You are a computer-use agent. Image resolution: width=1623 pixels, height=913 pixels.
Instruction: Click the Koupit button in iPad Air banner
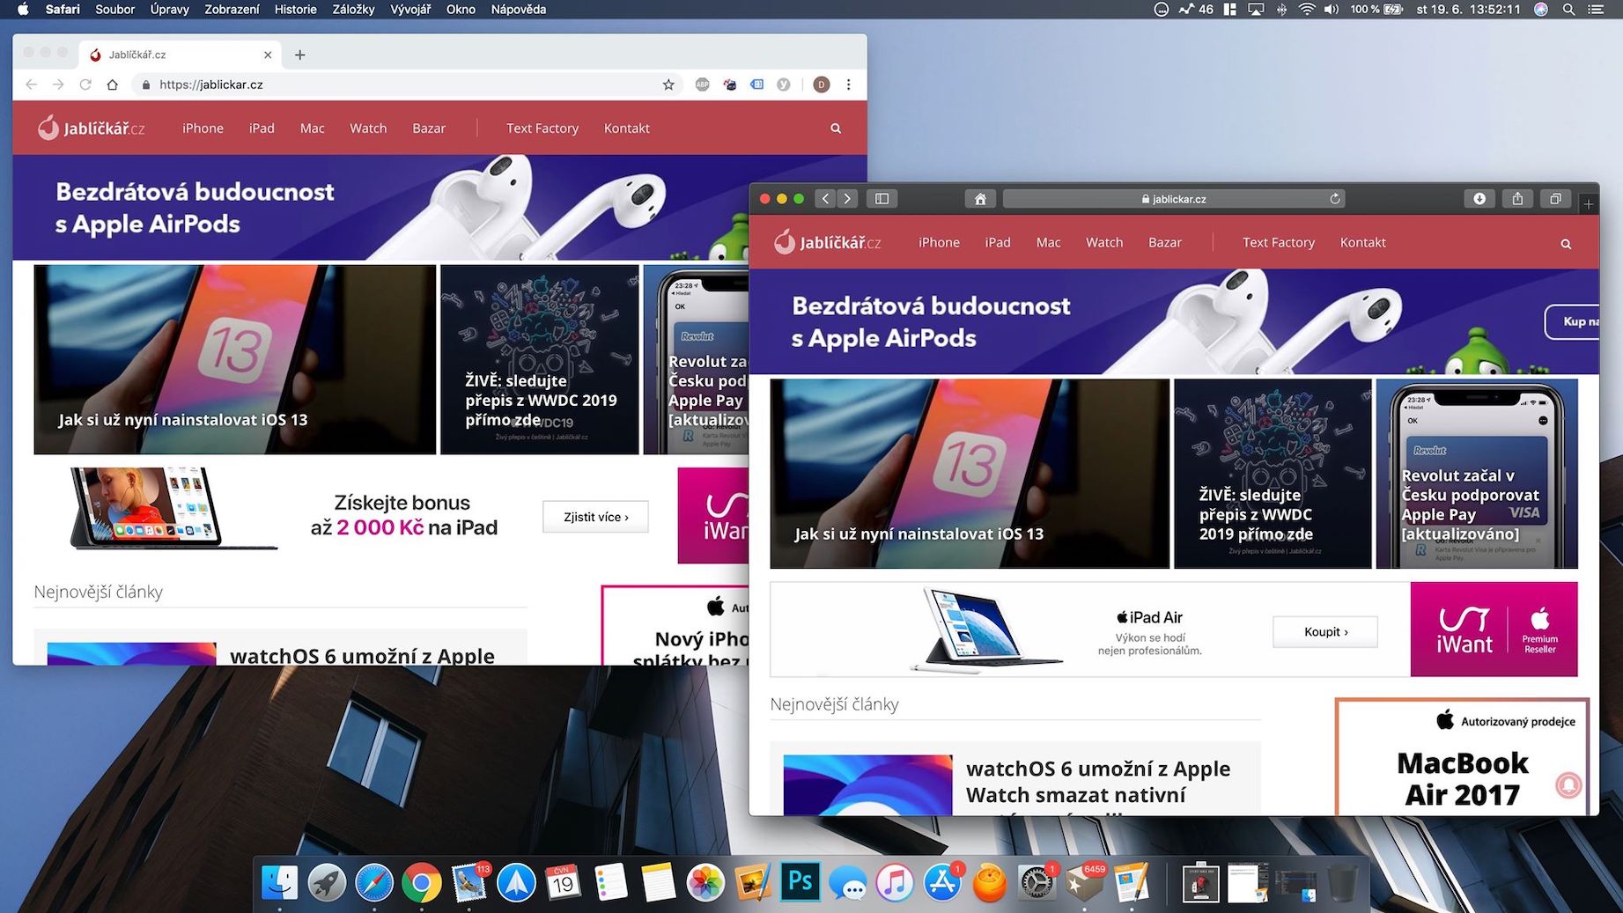(1324, 631)
